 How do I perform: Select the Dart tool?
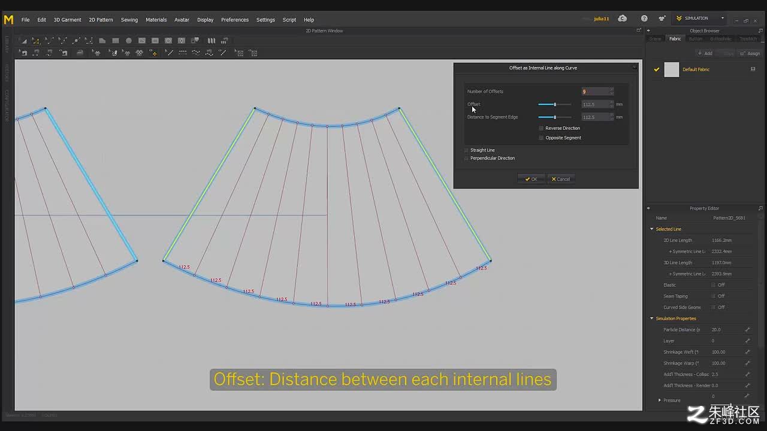click(181, 41)
